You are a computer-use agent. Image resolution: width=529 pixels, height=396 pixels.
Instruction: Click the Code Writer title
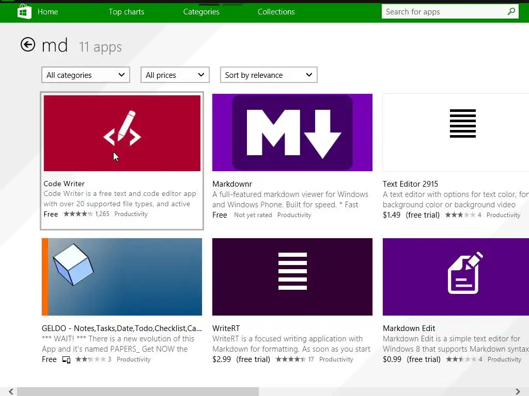tap(64, 184)
